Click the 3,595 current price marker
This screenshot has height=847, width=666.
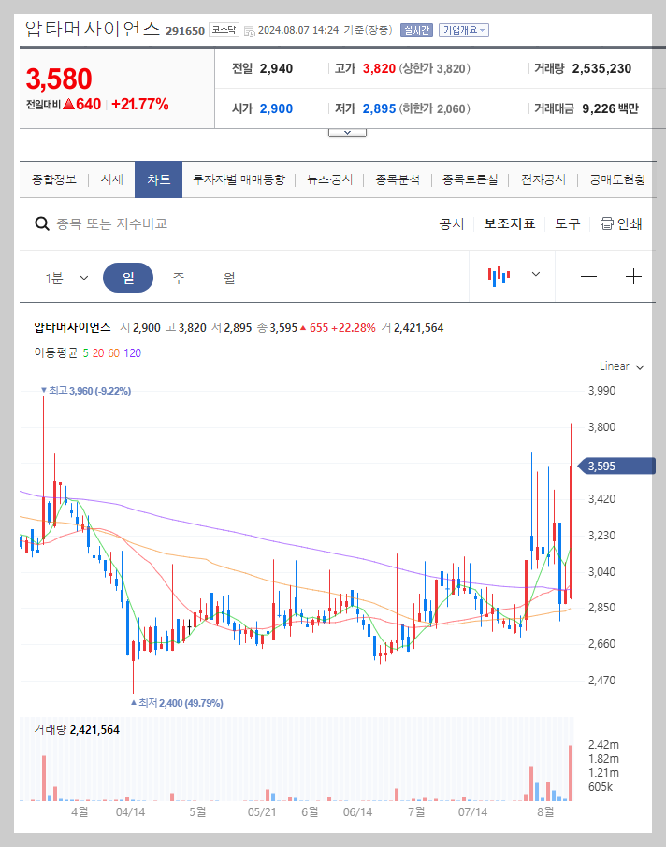(616, 466)
